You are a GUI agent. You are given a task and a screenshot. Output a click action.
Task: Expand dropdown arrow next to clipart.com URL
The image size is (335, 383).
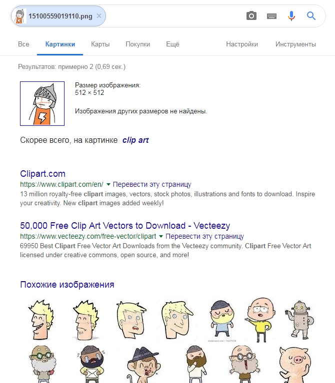108,184
